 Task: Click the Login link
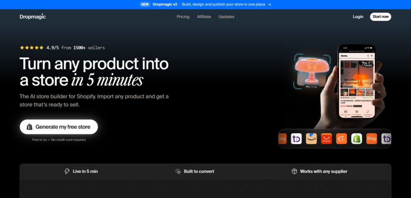(x=358, y=17)
